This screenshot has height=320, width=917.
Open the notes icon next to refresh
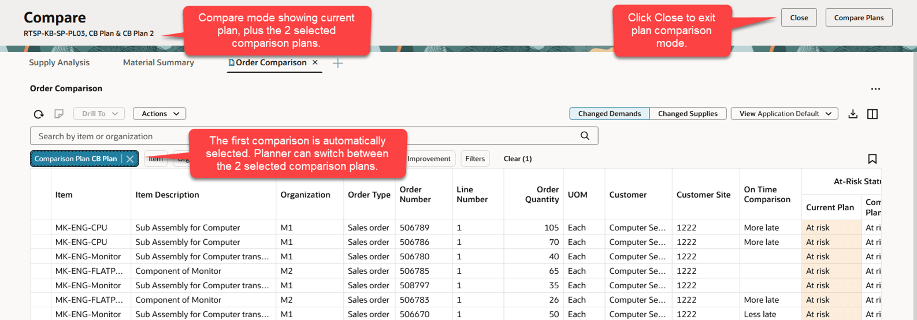pos(59,114)
